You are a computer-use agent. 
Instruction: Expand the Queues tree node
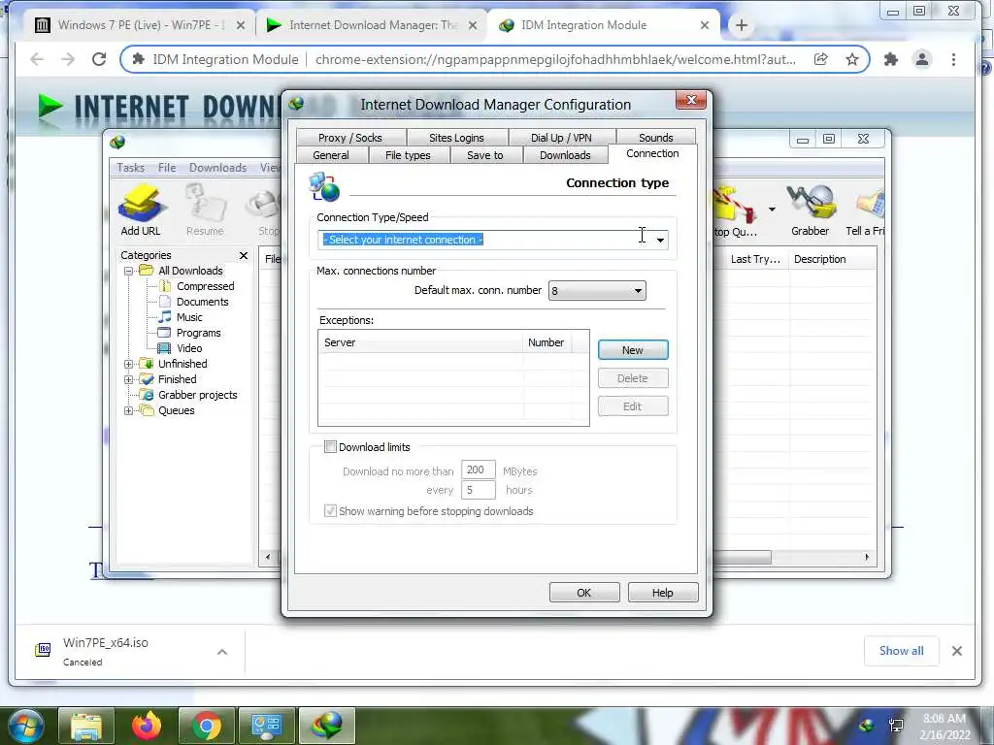pos(128,410)
